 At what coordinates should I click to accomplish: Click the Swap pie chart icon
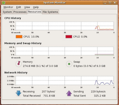[x=69, y=64]
